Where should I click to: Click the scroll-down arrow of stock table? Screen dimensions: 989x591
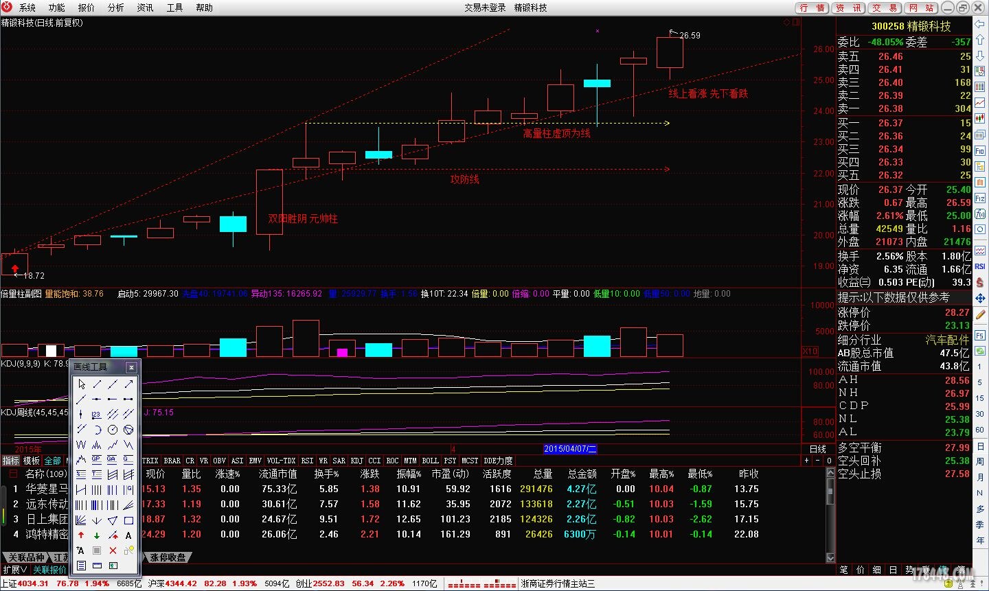point(830,557)
